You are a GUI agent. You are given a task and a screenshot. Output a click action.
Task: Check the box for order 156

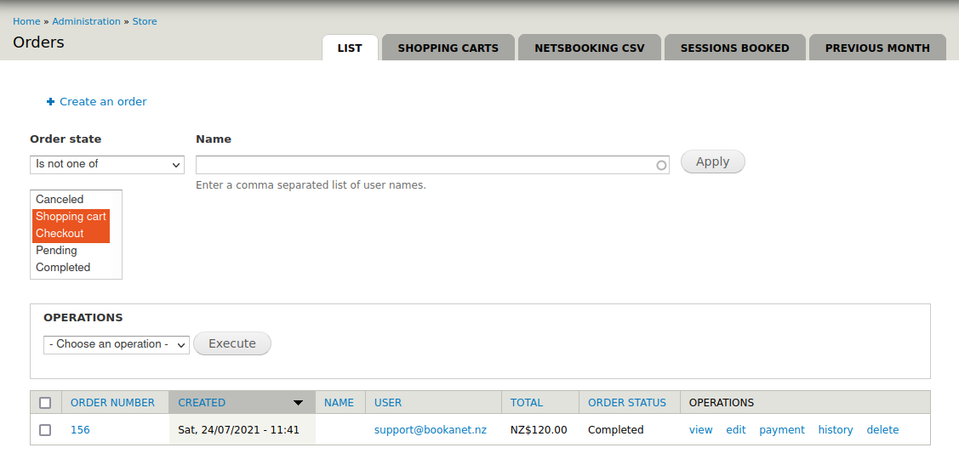45,430
